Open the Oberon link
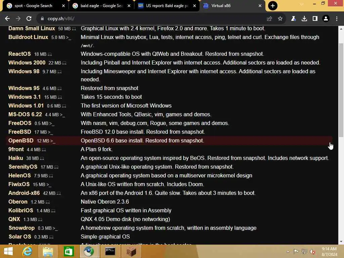 click(x=18, y=202)
